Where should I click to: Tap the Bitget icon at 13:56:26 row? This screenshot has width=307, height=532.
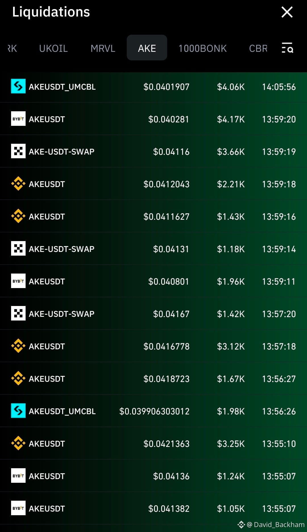click(x=18, y=411)
